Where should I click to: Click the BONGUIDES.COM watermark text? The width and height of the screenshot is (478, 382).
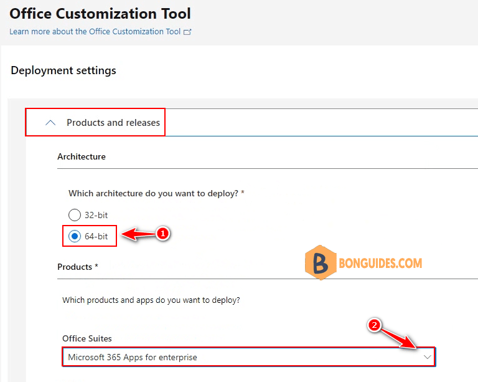tap(380, 262)
